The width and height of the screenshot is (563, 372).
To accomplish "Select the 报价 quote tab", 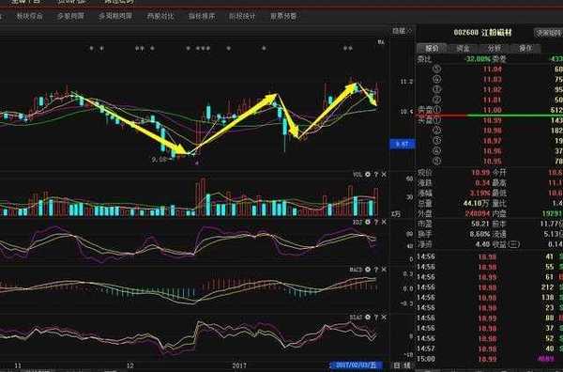I will click(x=432, y=48).
